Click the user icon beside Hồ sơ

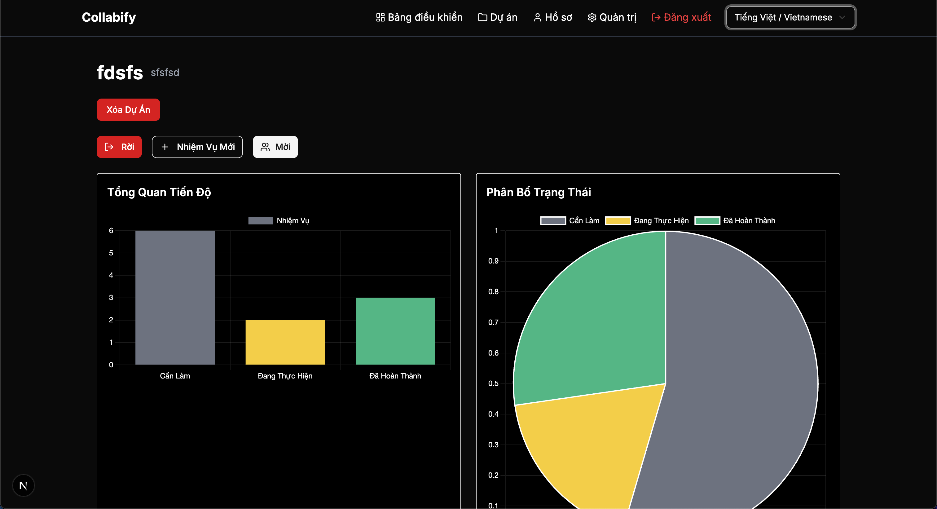coord(537,17)
